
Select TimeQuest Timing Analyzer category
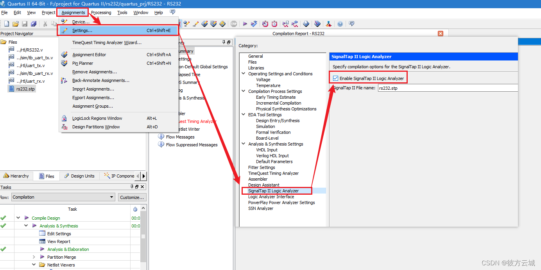coord(273,173)
